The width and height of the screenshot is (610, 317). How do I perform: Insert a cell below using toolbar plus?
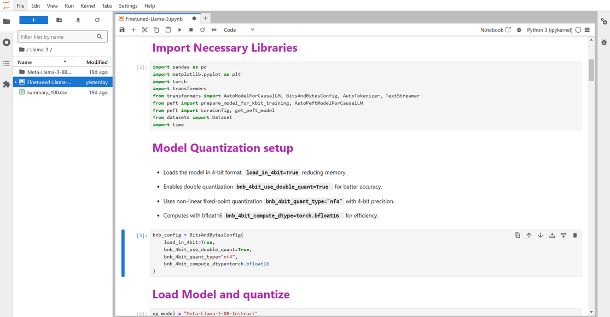point(133,30)
